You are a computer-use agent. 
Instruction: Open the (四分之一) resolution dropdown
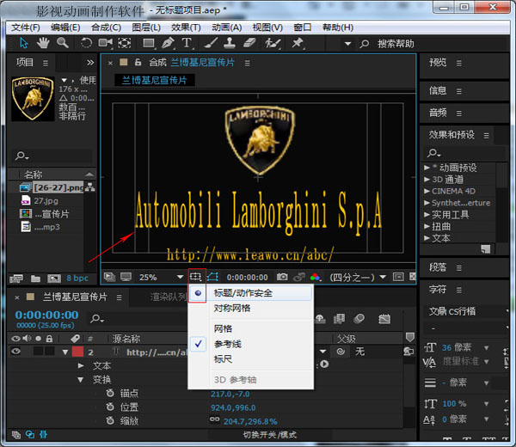[x=358, y=278]
